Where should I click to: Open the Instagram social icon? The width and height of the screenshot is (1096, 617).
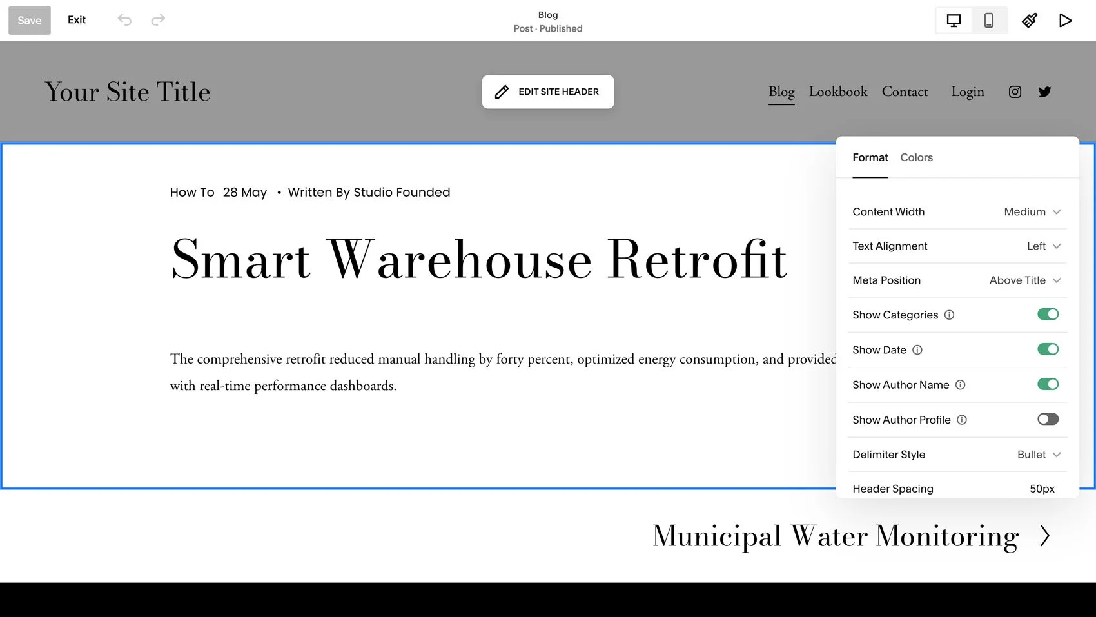[x=1015, y=92]
